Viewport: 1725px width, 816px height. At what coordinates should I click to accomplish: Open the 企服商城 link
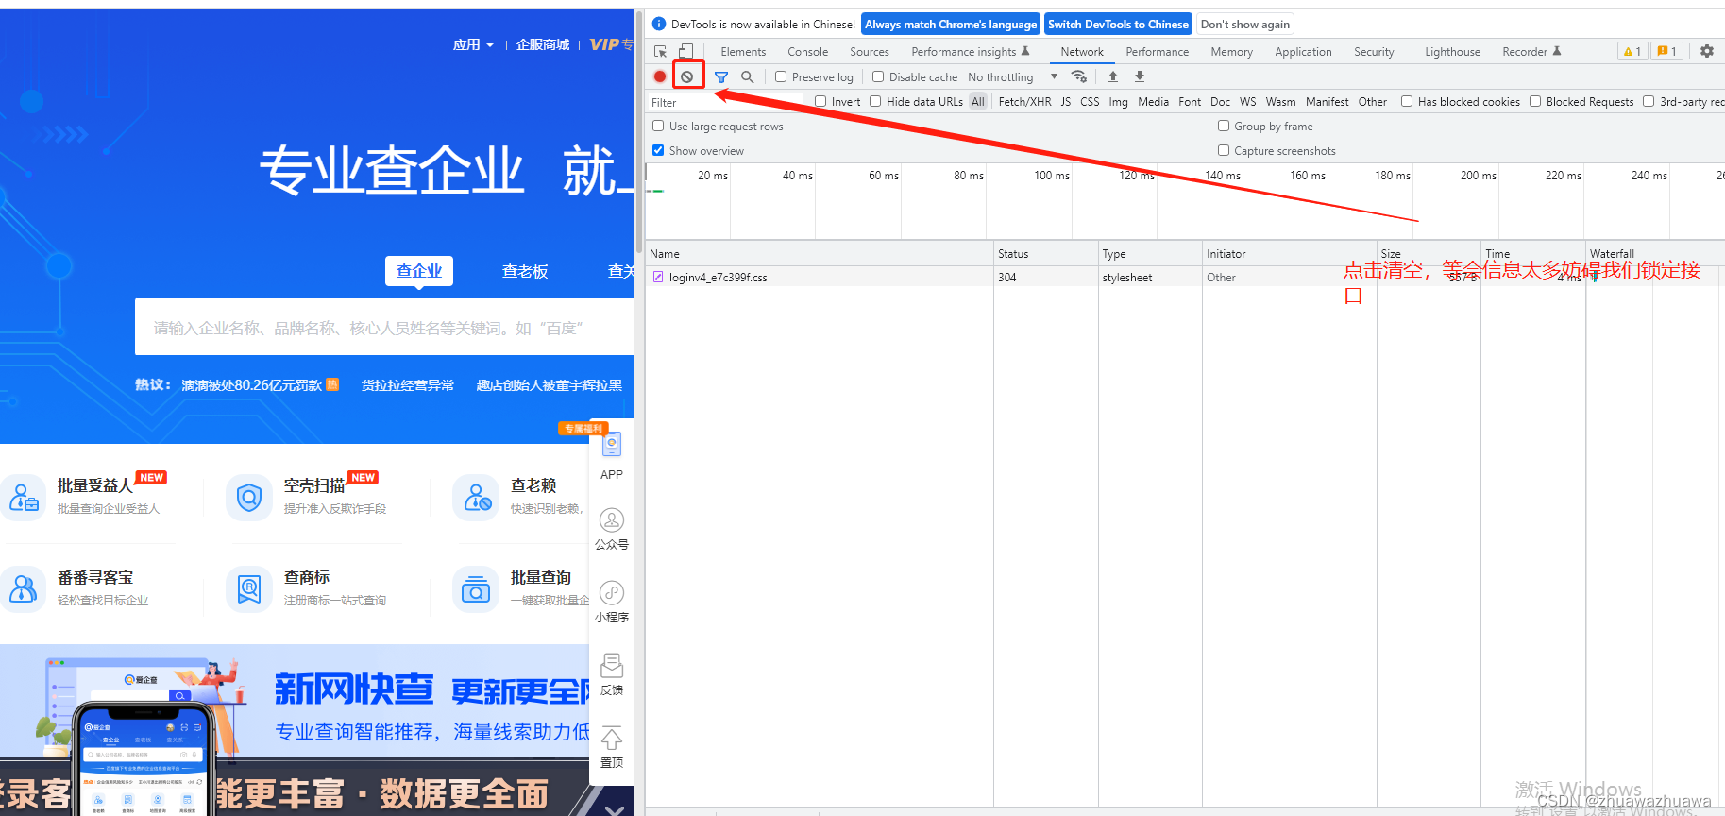pyautogui.click(x=543, y=44)
